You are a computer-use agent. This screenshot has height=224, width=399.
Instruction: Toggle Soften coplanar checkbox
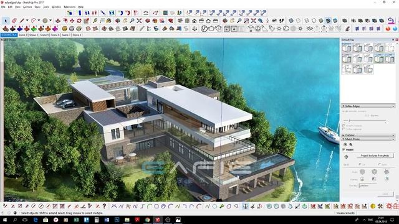point(344,129)
